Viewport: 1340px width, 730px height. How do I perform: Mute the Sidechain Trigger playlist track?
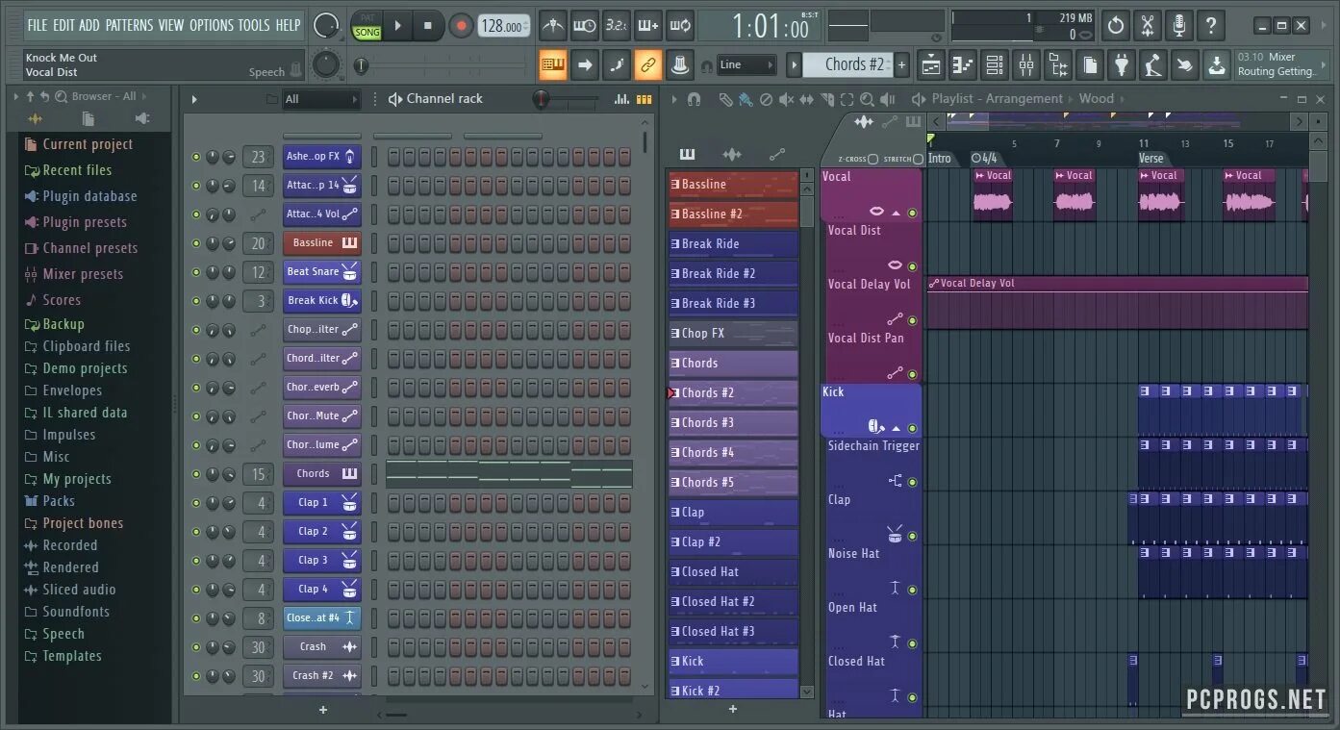[912, 482]
